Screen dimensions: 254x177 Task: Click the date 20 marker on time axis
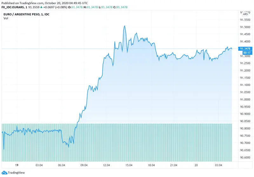pyautogui.click(x=196, y=165)
